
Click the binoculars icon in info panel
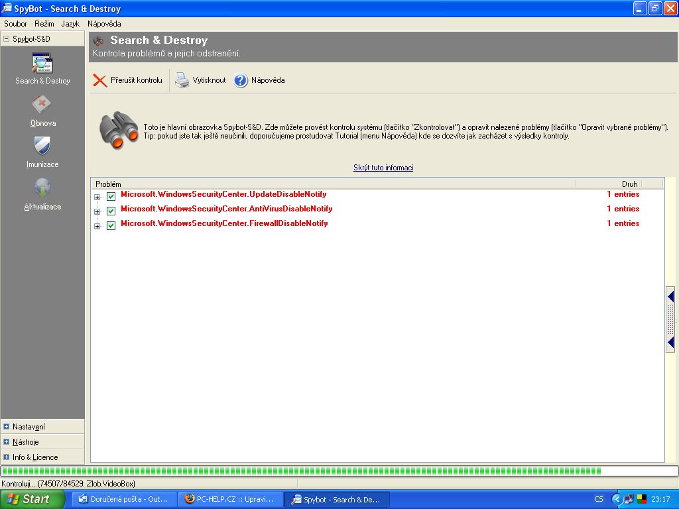coord(119,131)
